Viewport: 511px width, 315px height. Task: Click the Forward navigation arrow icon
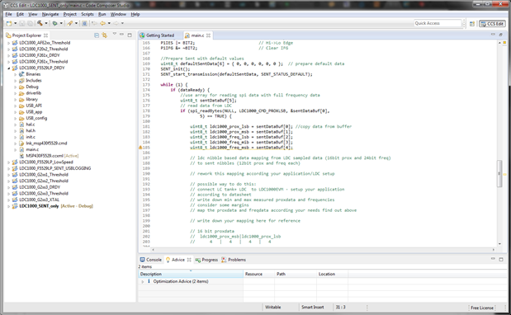116,23
